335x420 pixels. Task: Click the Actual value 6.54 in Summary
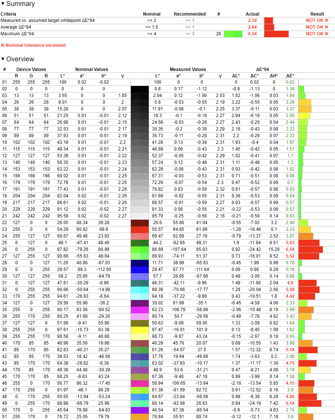pos(252,34)
